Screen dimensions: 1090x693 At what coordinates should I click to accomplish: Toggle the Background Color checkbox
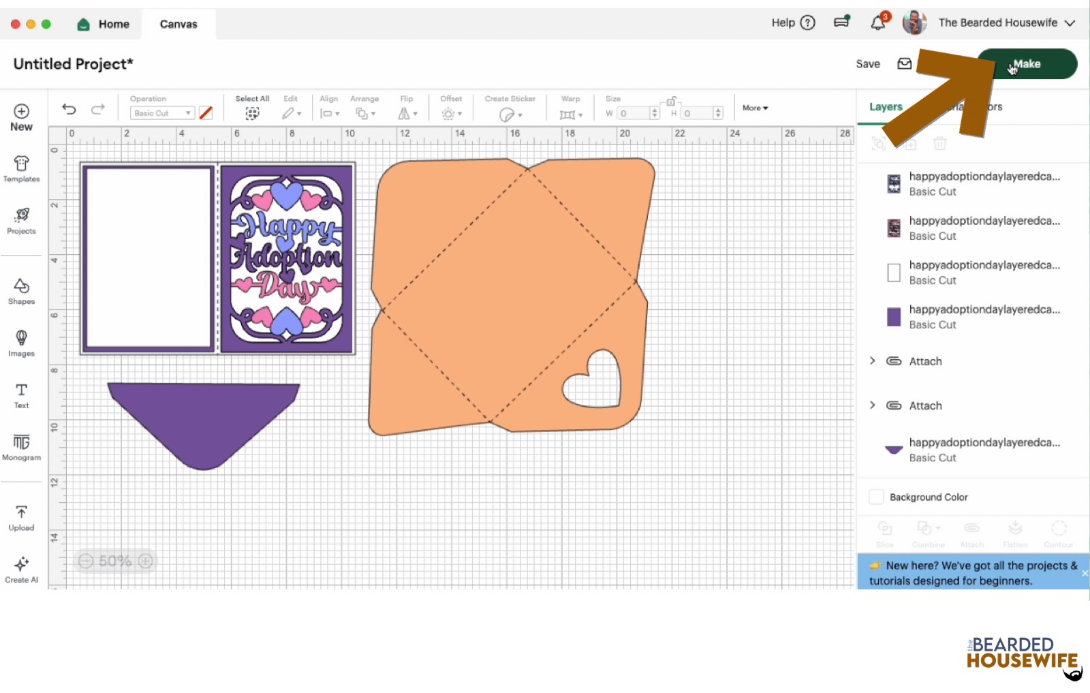(877, 497)
